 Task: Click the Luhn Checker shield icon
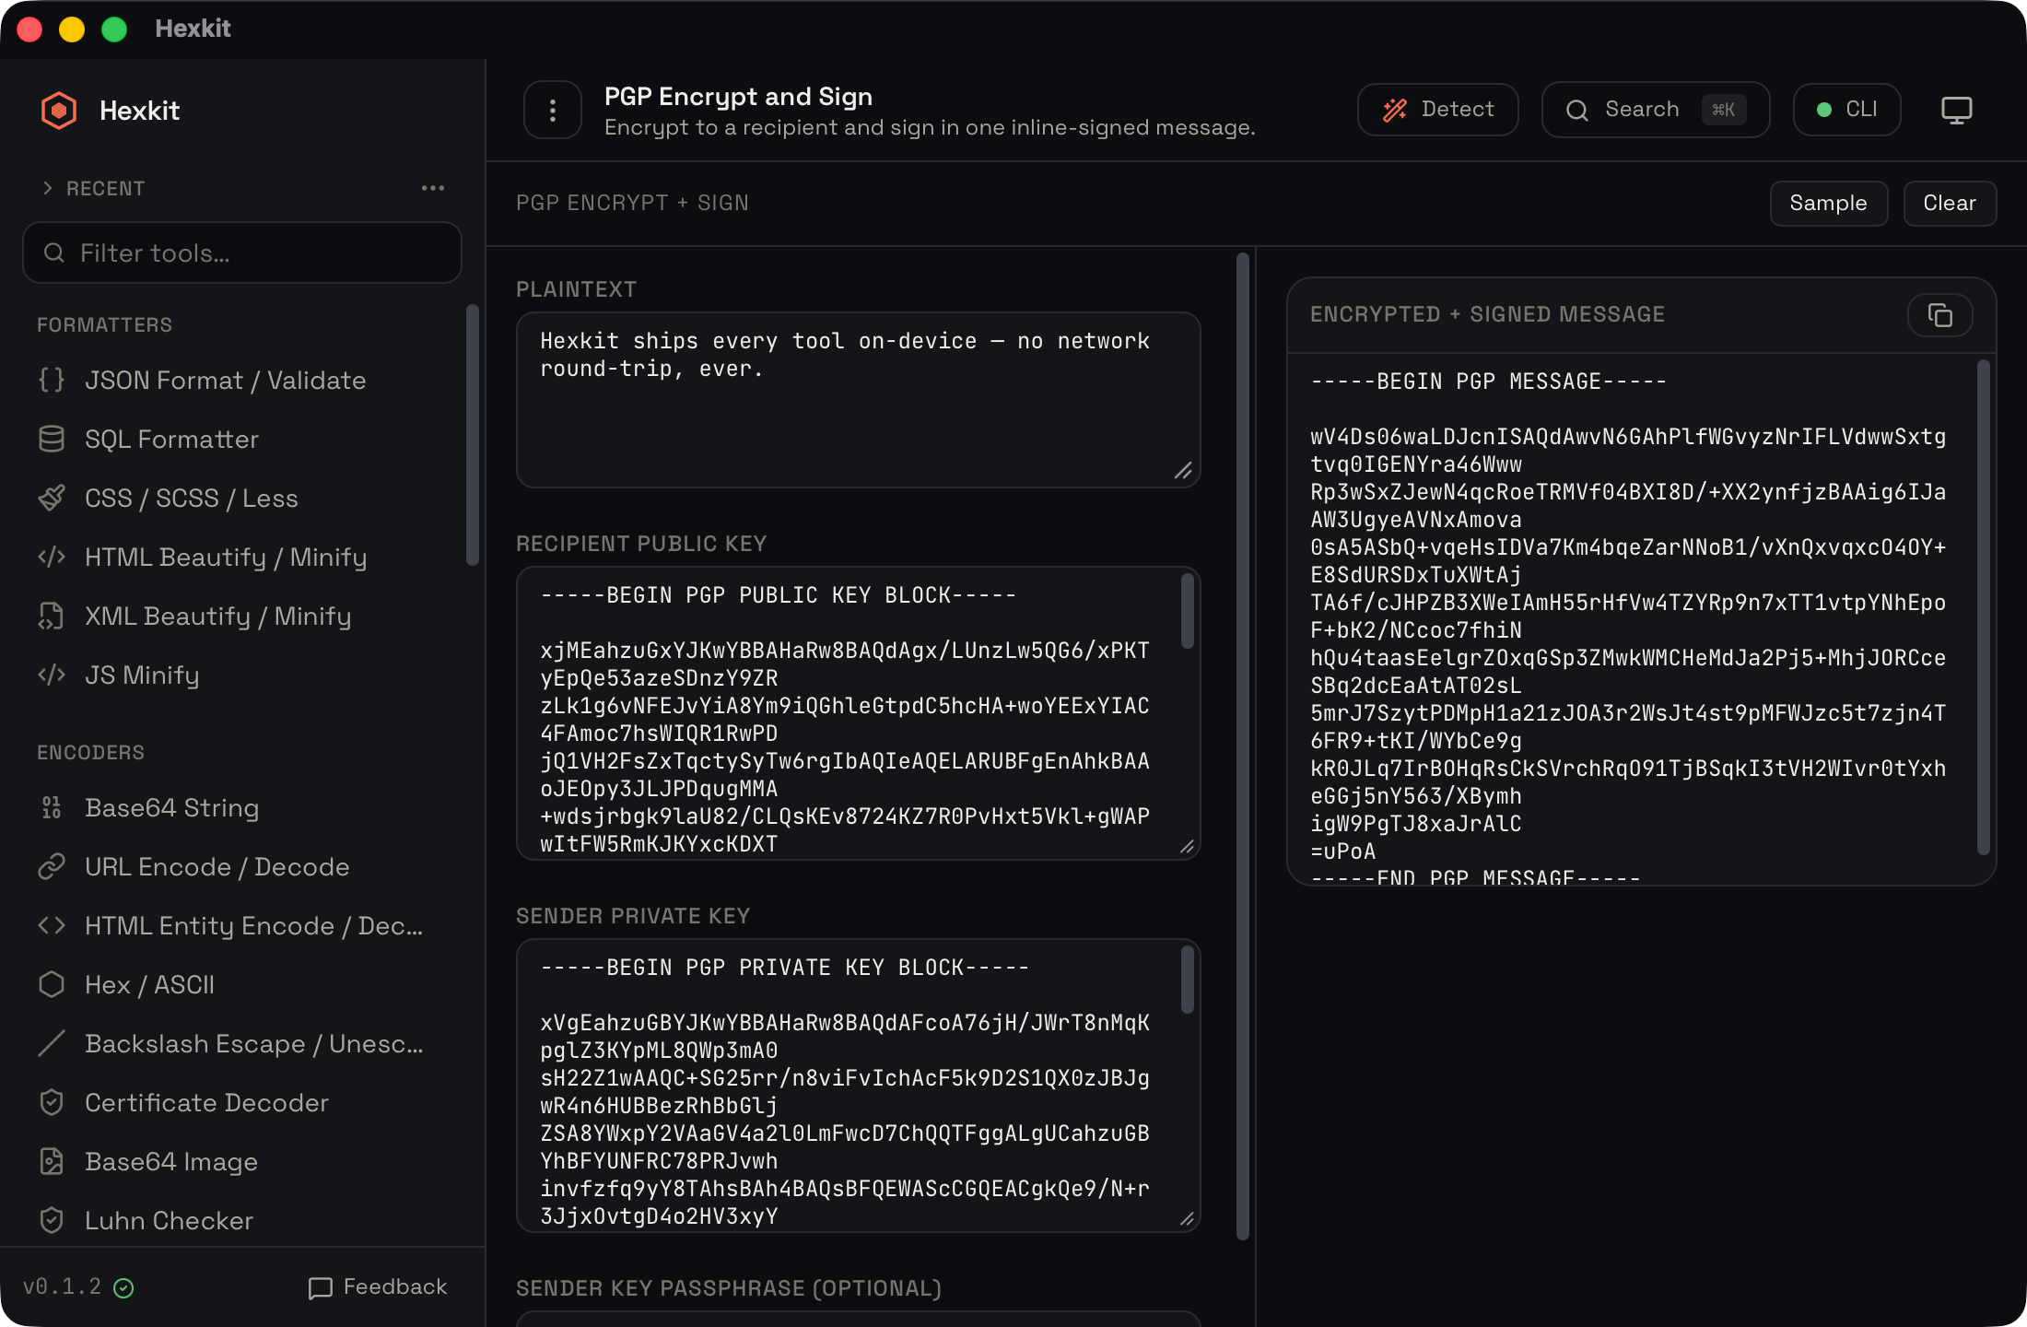(x=52, y=1221)
